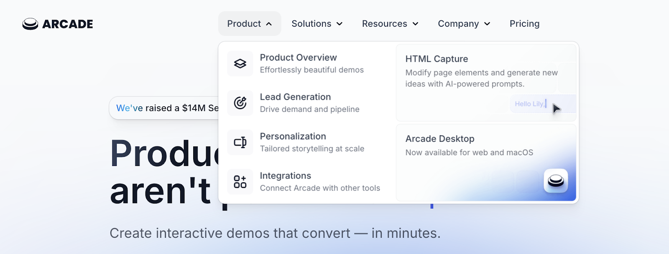Click the $14M raised announcement pill
Screen dimensions: 669x254
tap(164, 108)
